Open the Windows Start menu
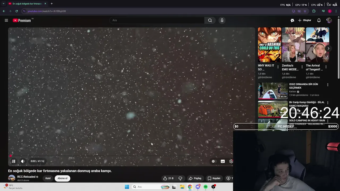 pos(127,187)
